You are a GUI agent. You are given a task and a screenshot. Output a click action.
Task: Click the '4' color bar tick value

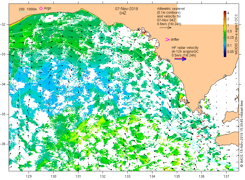pos(228,13)
